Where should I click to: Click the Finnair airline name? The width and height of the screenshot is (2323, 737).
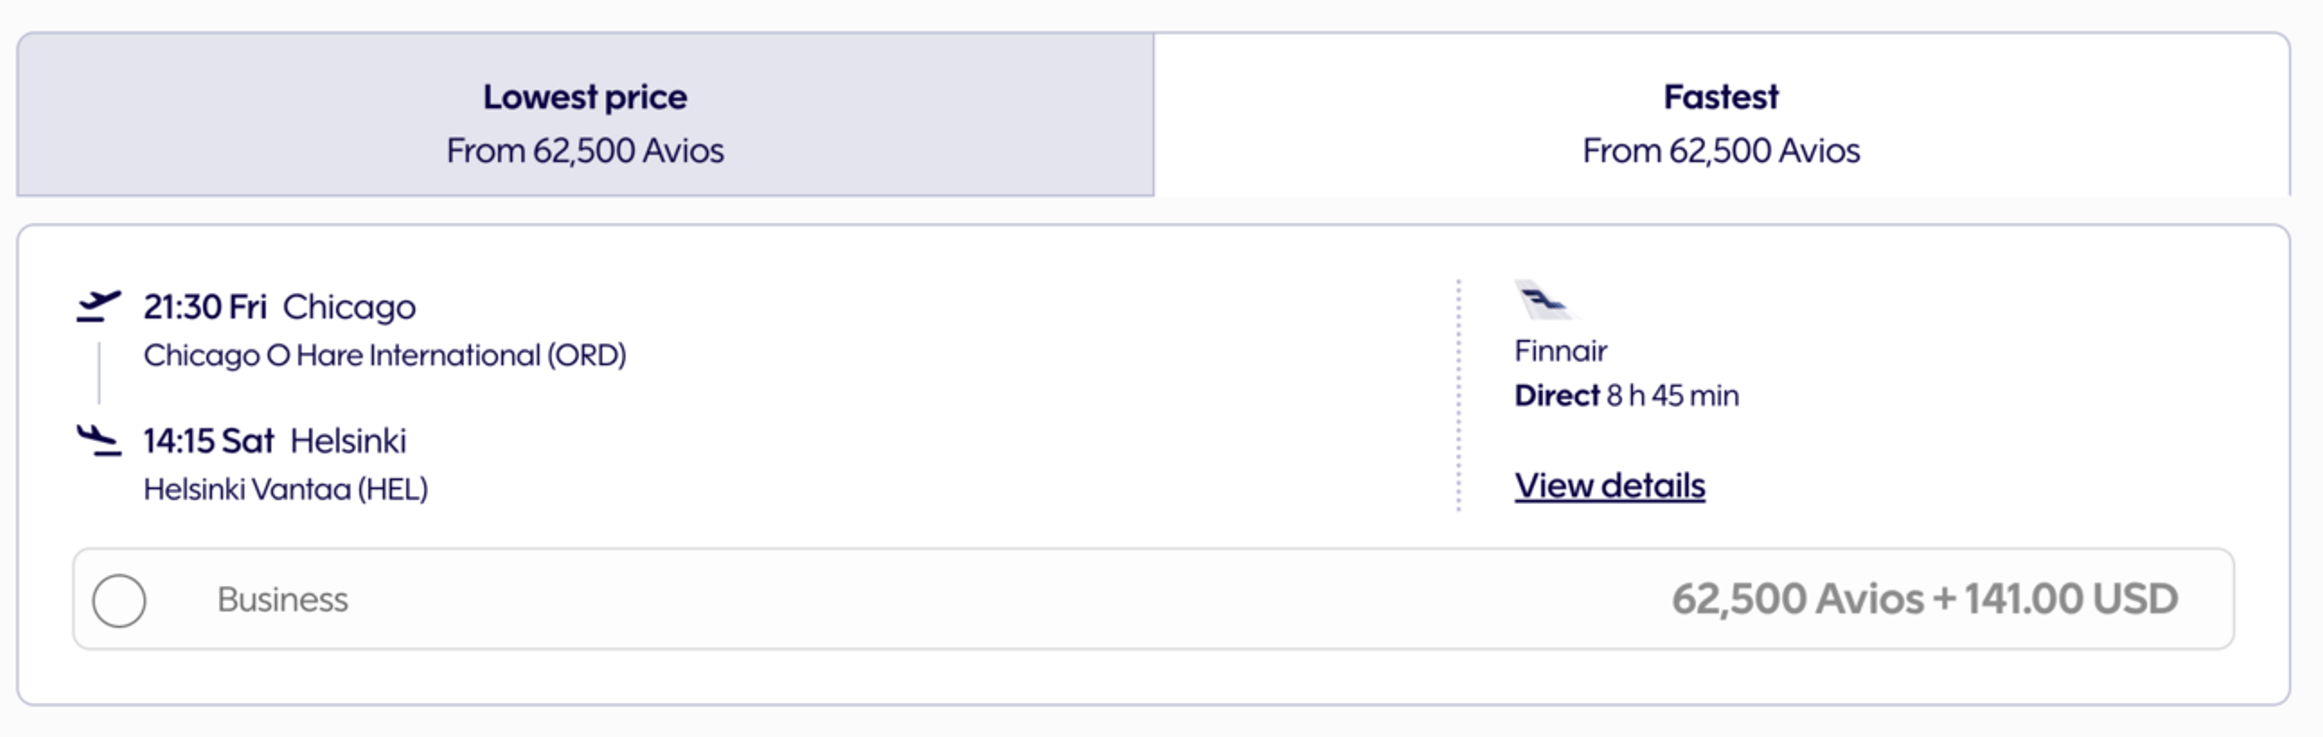[x=1561, y=351]
